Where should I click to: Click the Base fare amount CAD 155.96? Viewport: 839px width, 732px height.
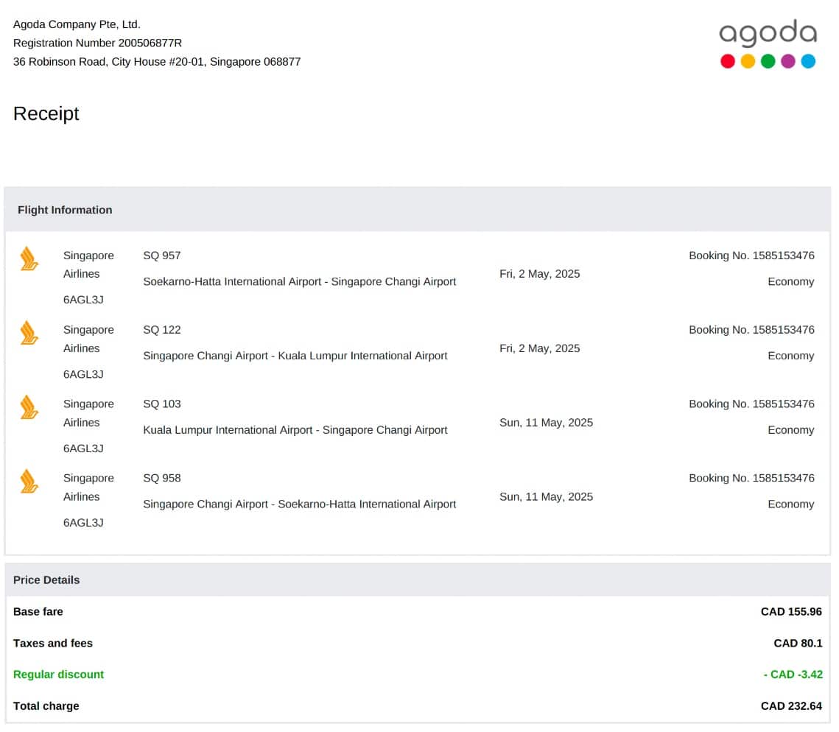point(791,612)
